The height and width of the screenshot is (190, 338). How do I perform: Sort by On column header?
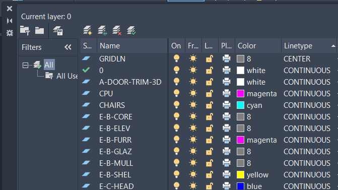[x=177, y=46]
